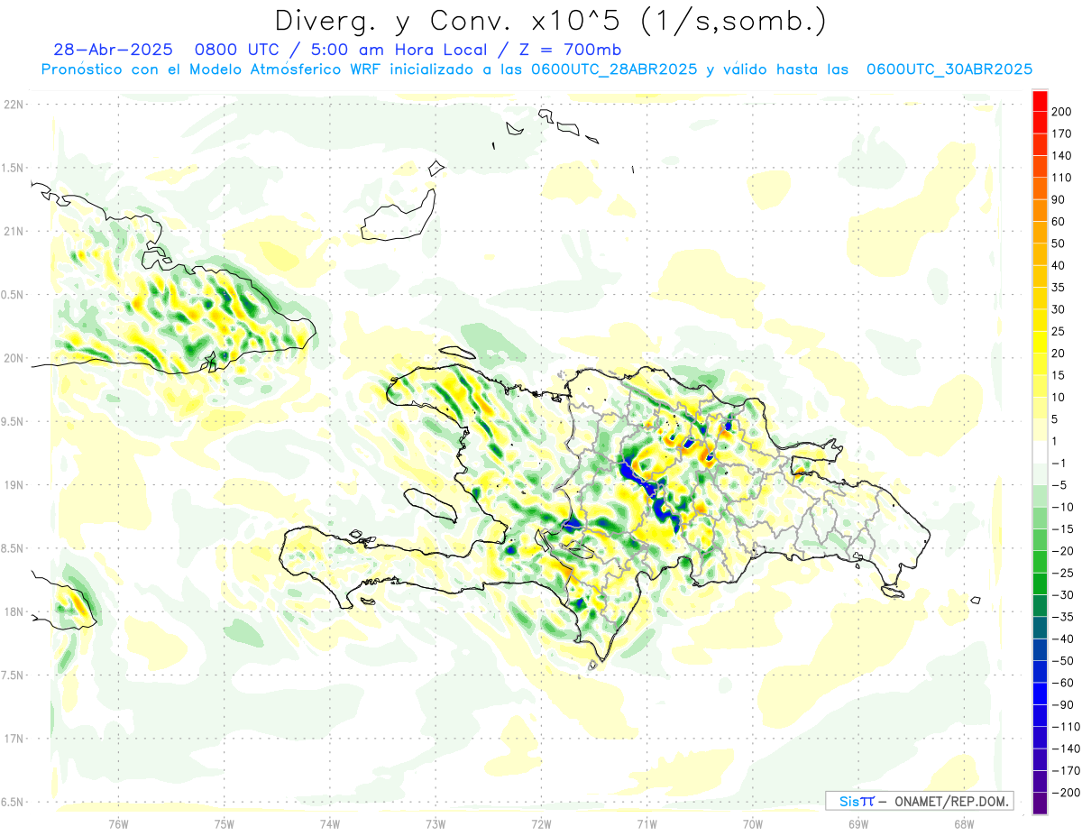Click the 9.5N latitude axis label
This screenshot has width=1082, height=836.
13,422
